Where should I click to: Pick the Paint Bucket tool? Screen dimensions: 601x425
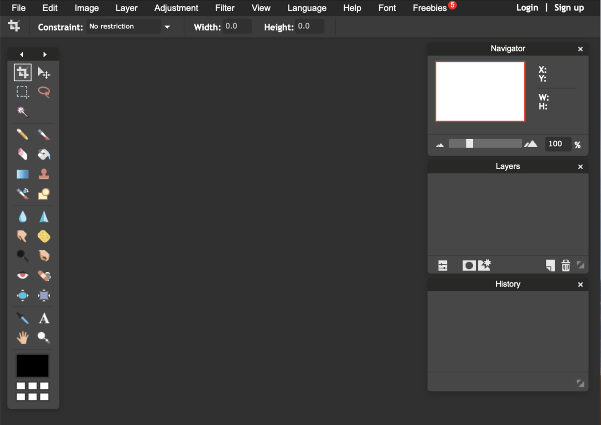(44, 154)
